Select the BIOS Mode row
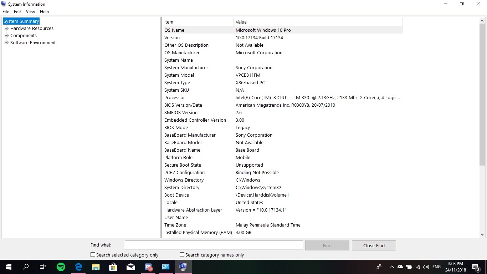The image size is (487, 274). (x=283, y=127)
